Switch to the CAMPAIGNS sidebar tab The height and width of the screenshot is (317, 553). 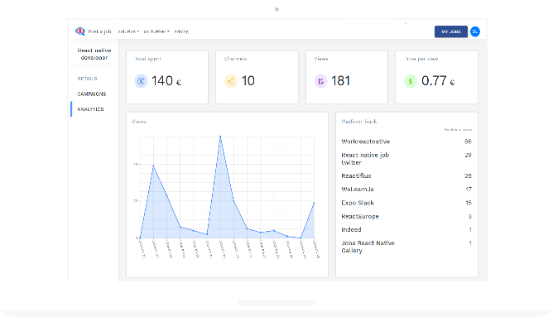point(92,94)
